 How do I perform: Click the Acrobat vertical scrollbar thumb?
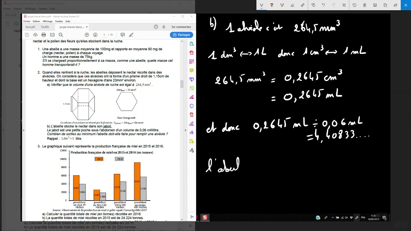pyautogui.click(x=182, y=84)
